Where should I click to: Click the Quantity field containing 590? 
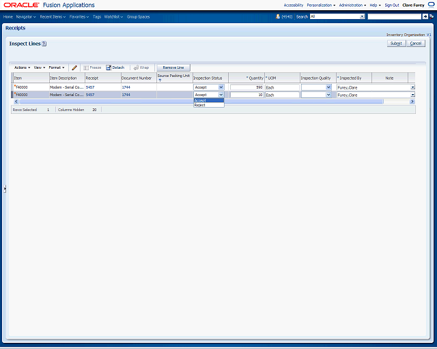click(246, 87)
